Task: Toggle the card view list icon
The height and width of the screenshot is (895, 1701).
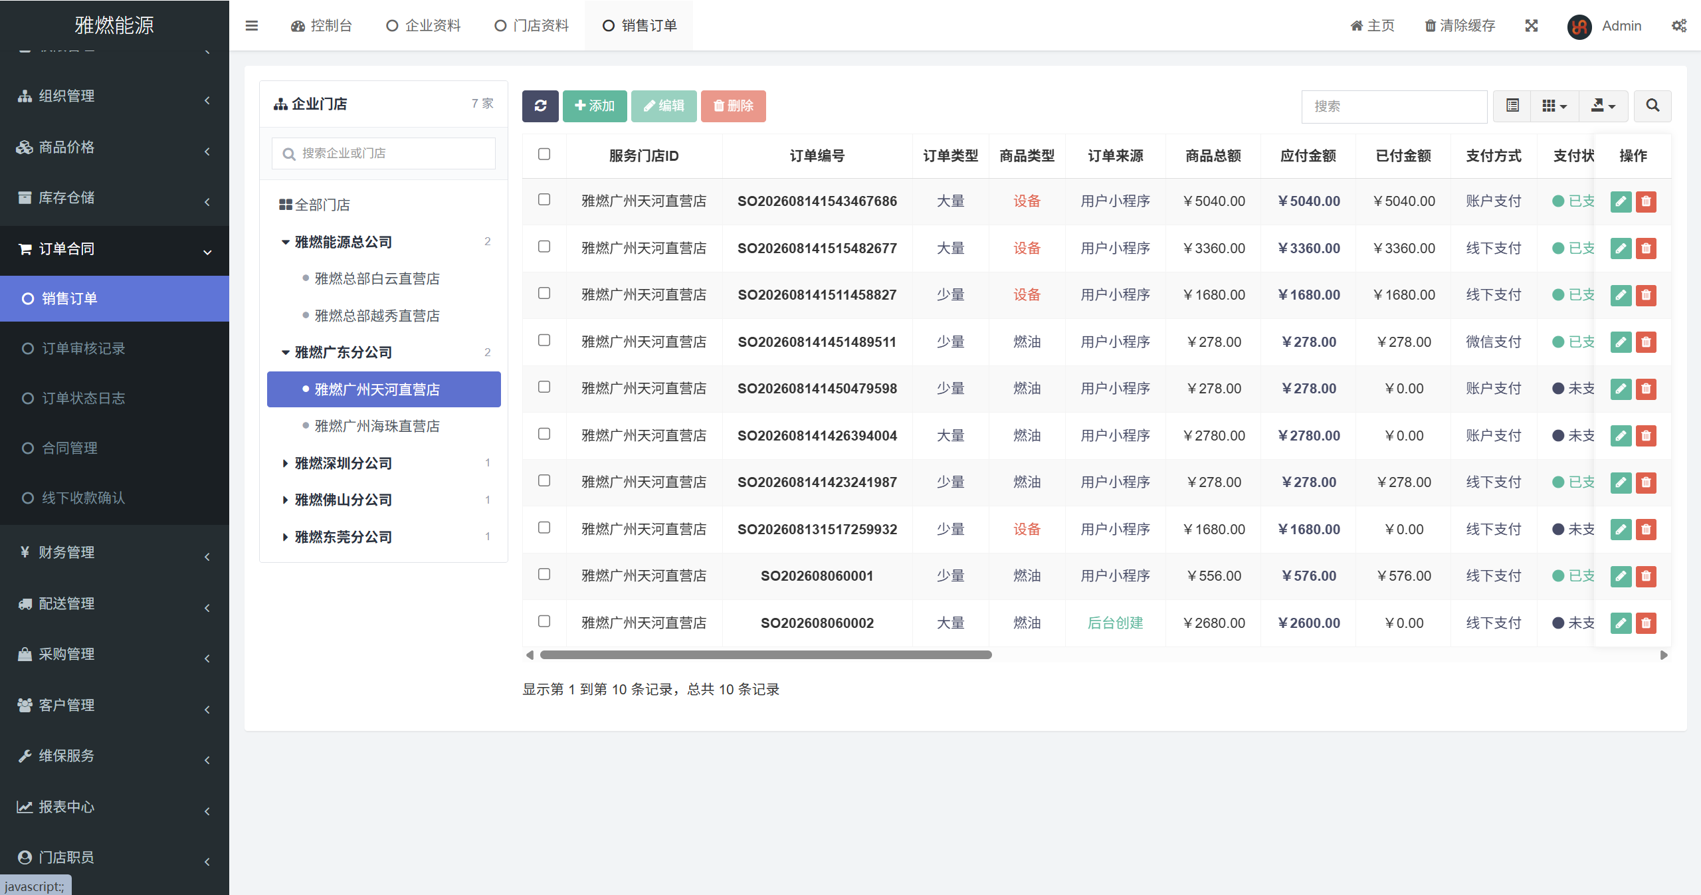Action: [1512, 106]
